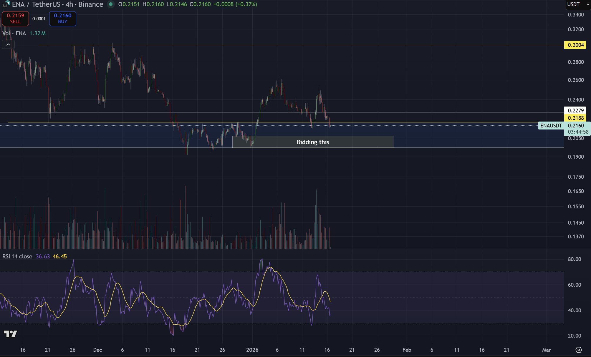Click the yellow 0.3004 price label

coord(575,45)
